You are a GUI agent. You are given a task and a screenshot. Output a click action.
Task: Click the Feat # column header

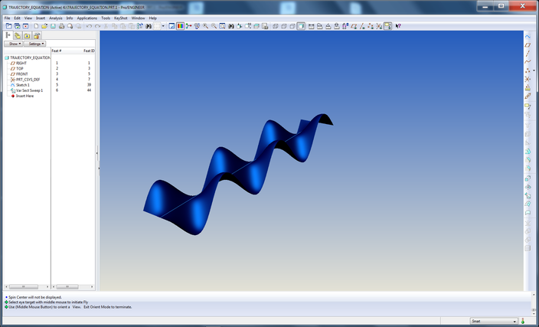click(57, 51)
